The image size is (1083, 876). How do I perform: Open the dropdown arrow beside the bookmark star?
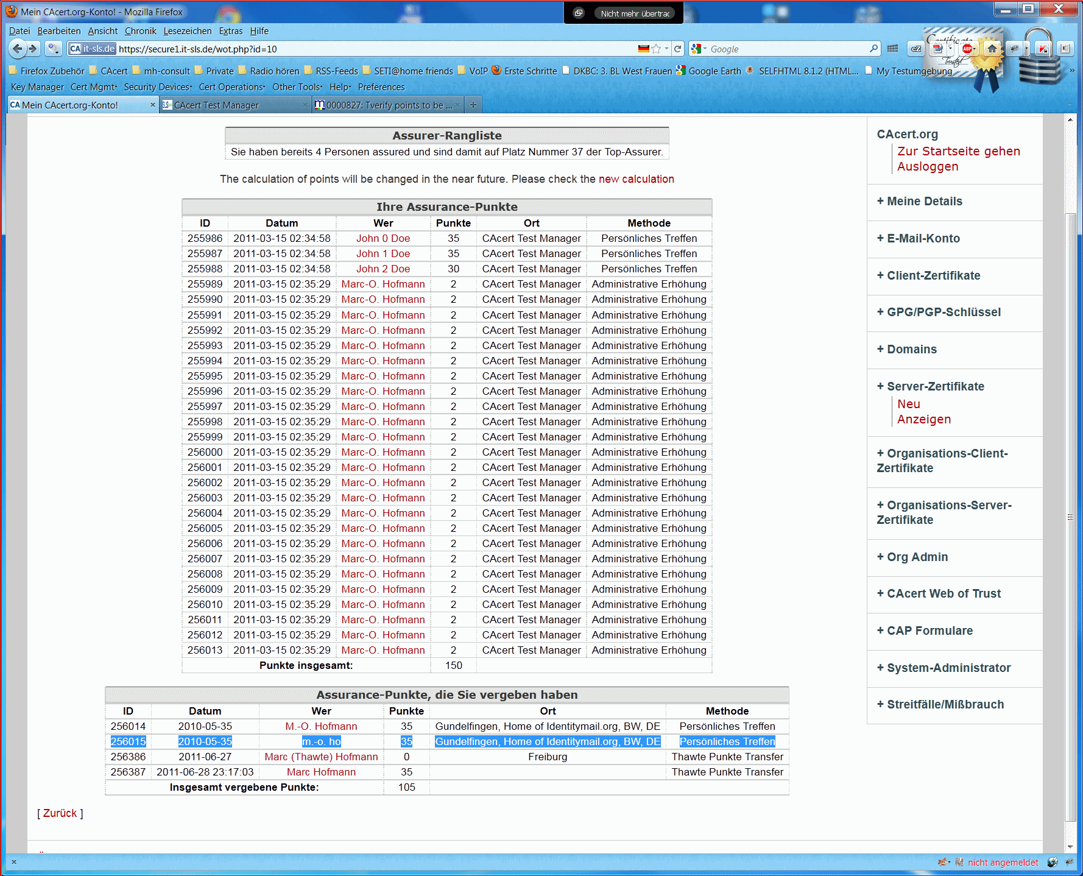[x=666, y=49]
